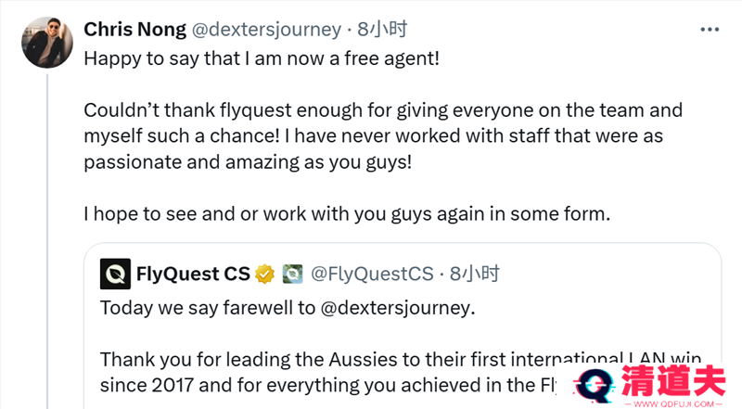Click the affiliate badge beside FlyQuest CS
Screen dimensions: 742x409
point(293,275)
